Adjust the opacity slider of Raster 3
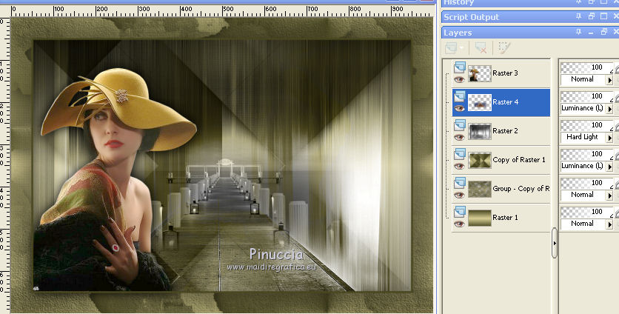Viewport: 619px width, 314px height. click(586, 67)
